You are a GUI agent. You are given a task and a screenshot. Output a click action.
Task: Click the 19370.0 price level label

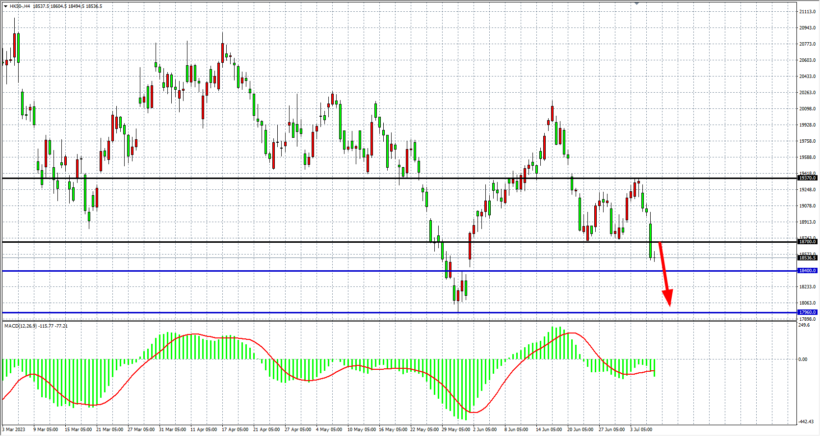tap(807, 178)
